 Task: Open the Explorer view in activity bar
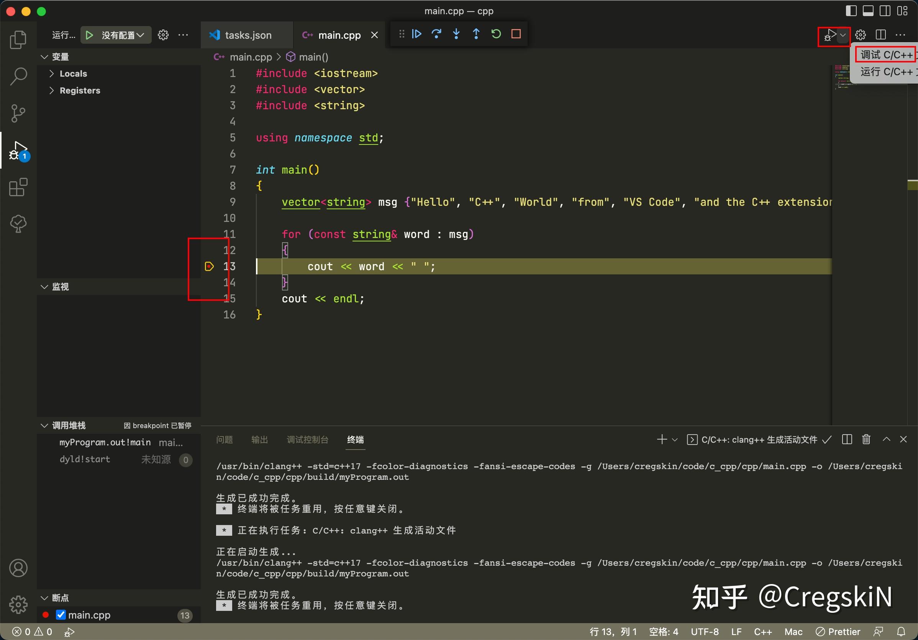pyautogui.click(x=18, y=39)
